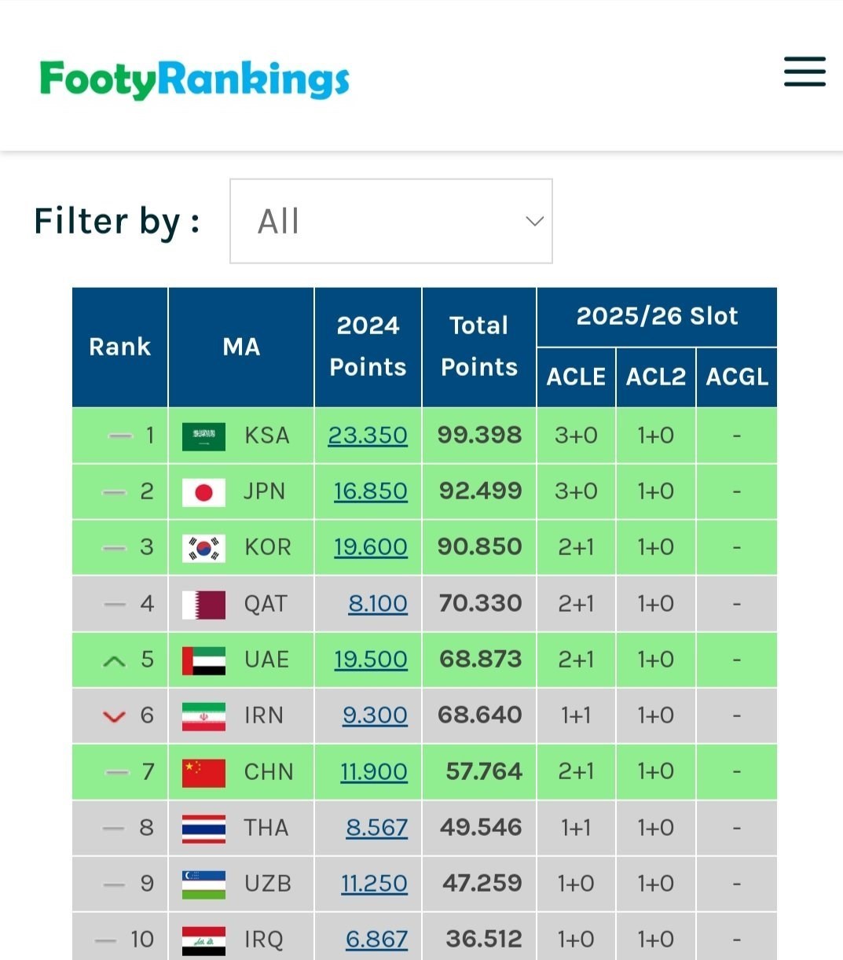The height and width of the screenshot is (960, 843).
Task: Open KSA's 23.350 points link
Action: 368,436
